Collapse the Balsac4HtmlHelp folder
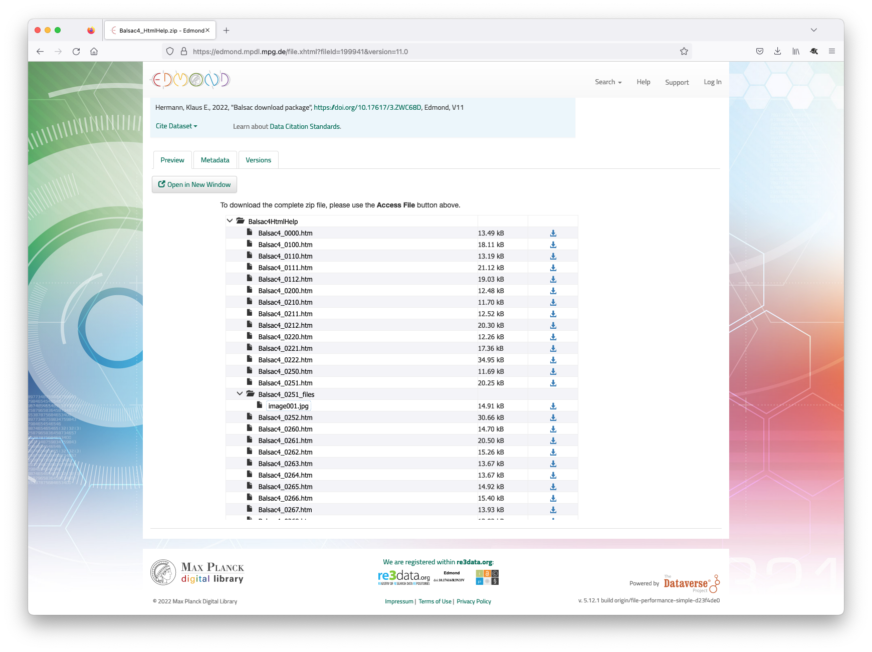872x652 pixels. coord(230,221)
